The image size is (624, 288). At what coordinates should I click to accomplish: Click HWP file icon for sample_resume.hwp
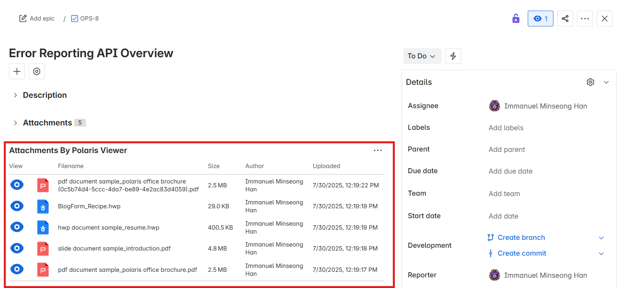point(43,228)
